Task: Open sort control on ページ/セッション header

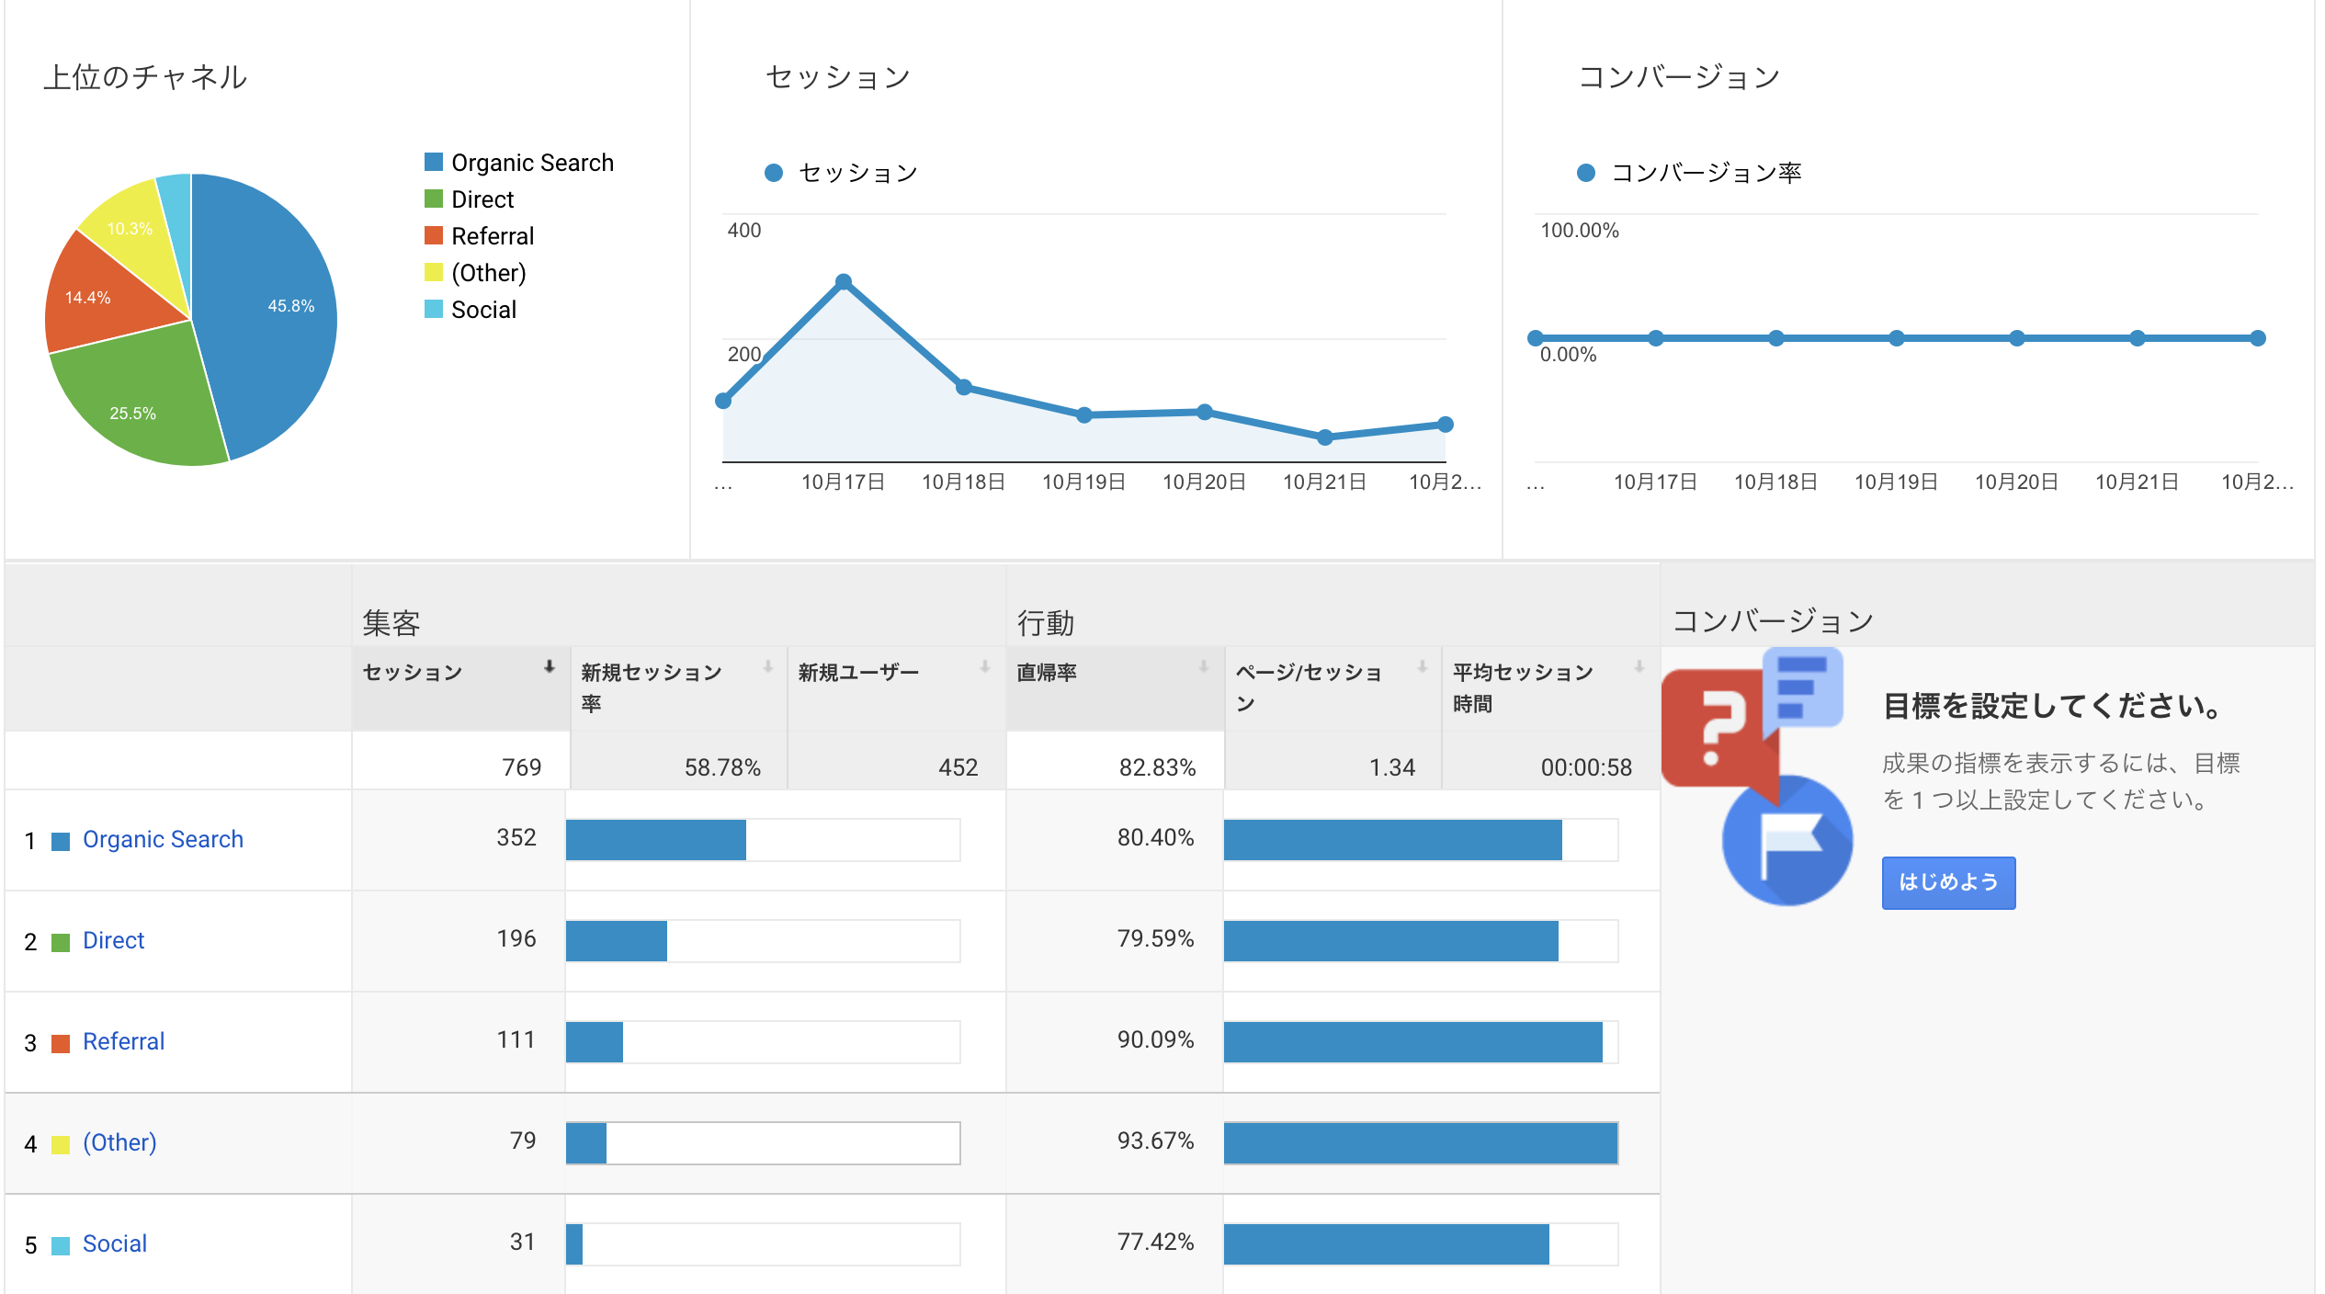Action: pos(1423,669)
